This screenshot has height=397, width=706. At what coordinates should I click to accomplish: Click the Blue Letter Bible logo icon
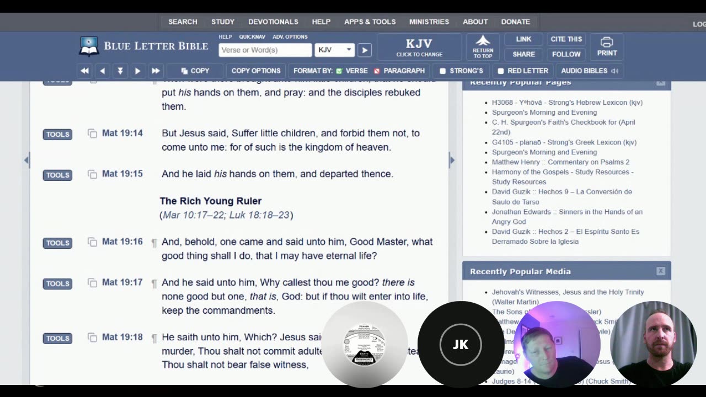click(x=88, y=46)
